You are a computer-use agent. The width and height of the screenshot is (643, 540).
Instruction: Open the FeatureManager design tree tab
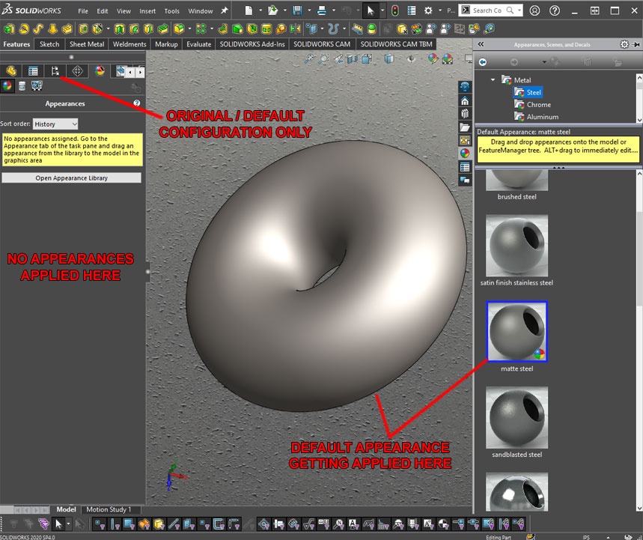pyautogui.click(x=11, y=71)
